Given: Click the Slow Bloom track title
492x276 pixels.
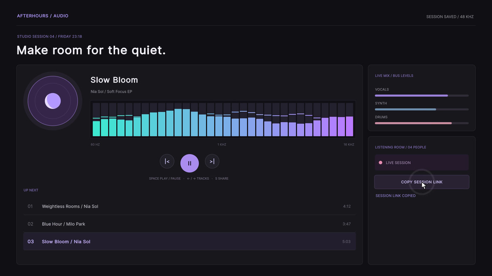Looking at the screenshot, I should 114,80.
